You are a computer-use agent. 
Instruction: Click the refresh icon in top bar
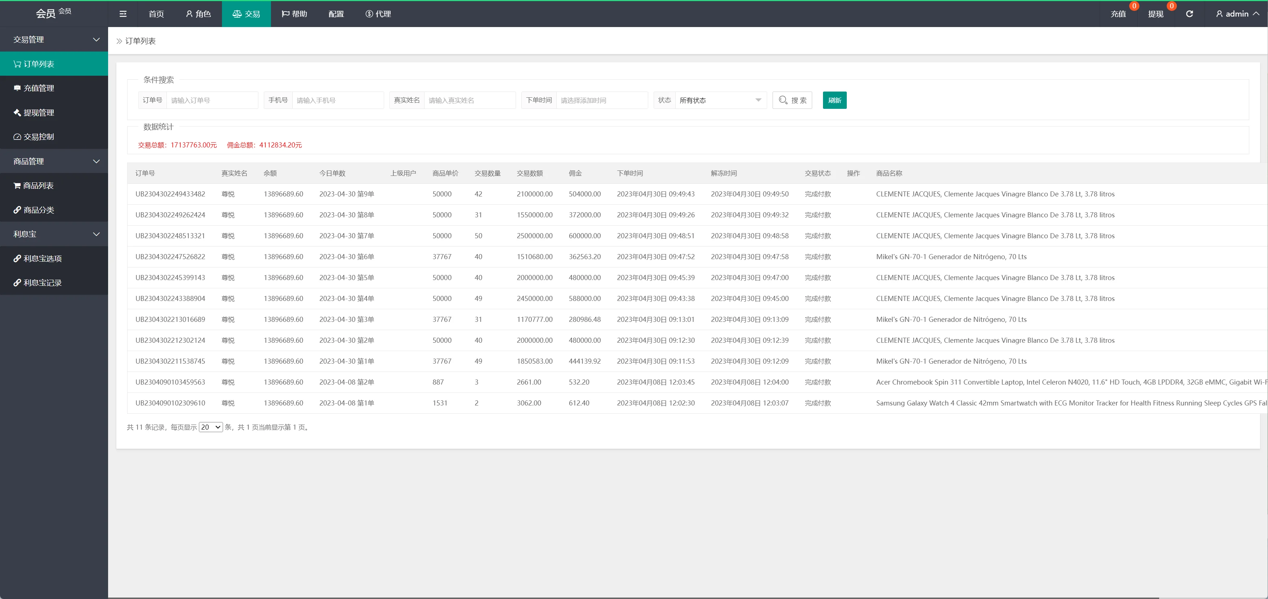click(1189, 14)
